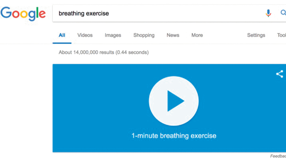286x160 pixels.
Task: Start voice search with the microphone icon
Action: [x=268, y=14]
